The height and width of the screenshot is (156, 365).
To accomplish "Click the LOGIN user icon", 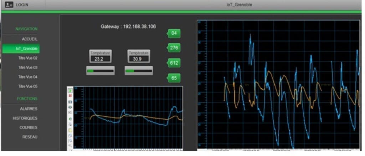I will [9, 5].
